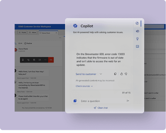
Task: Expand Check sources
Action: click(84, 86)
